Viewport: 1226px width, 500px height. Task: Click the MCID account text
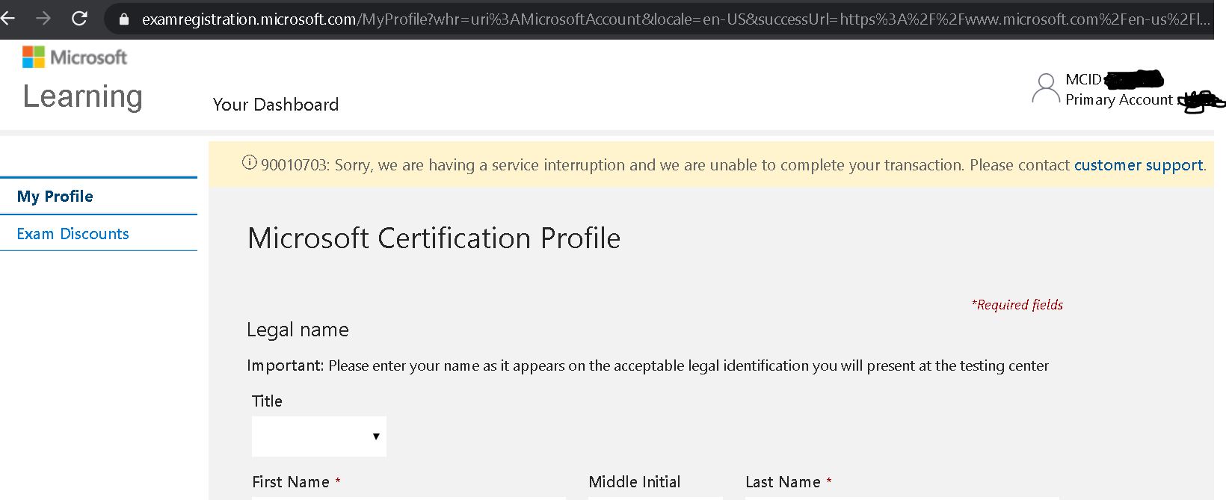(1083, 79)
